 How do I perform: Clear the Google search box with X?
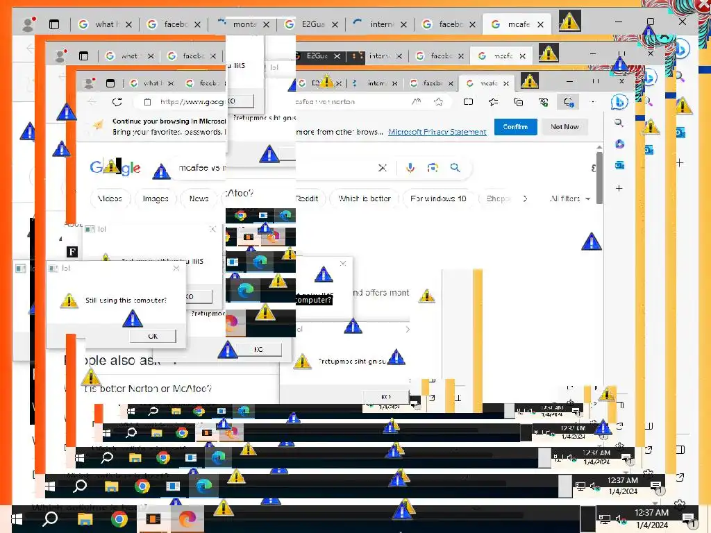383,168
